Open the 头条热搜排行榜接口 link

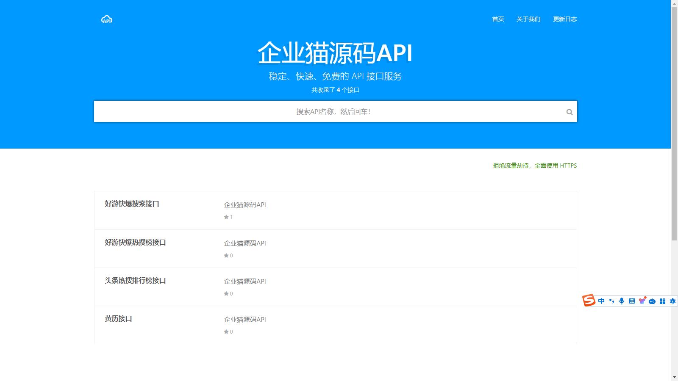(x=135, y=280)
